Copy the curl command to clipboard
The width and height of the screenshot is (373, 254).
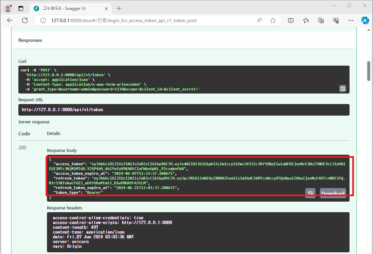click(343, 88)
